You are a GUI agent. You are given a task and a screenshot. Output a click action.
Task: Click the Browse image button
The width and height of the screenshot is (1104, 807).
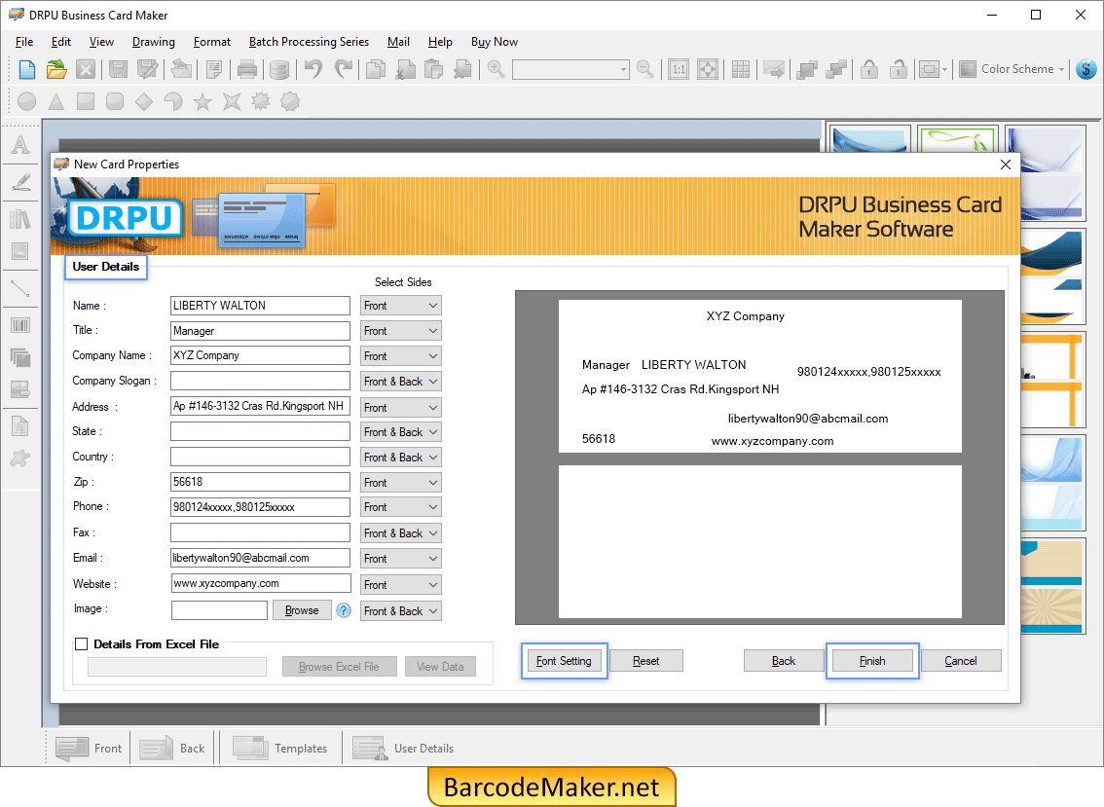302,610
